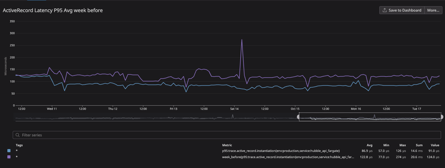The width and height of the screenshot is (445, 168).
Task: Toggle the purple week_before series swatch
Action: tap(9, 157)
